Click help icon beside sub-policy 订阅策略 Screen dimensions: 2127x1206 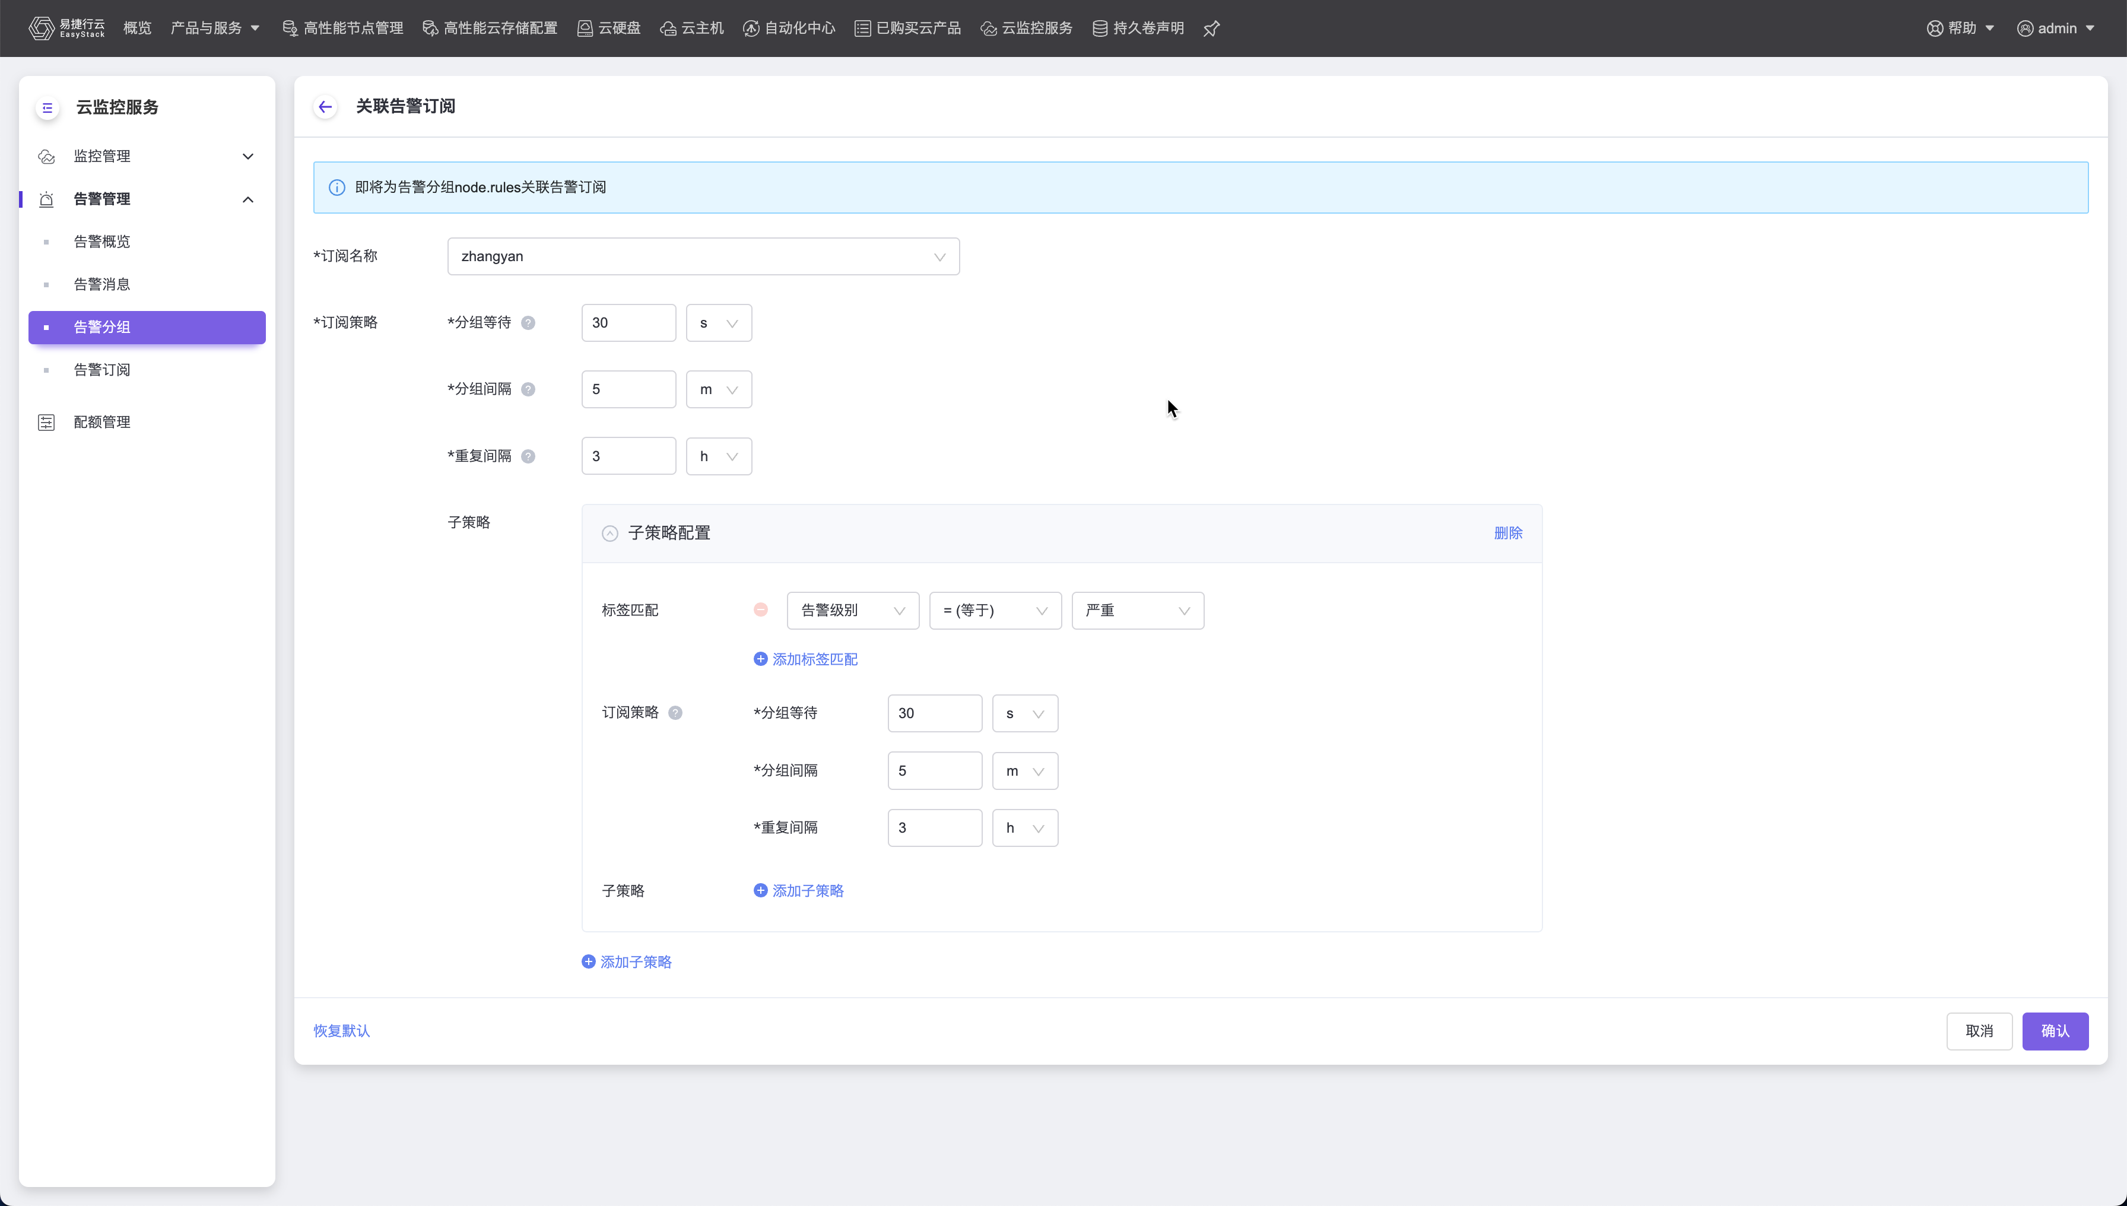pos(675,713)
